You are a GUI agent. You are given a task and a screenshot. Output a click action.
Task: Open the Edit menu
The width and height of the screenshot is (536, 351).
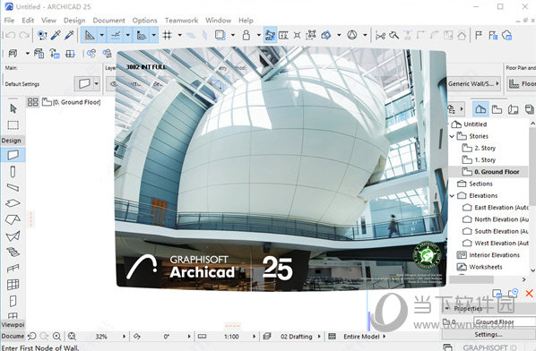coord(28,20)
